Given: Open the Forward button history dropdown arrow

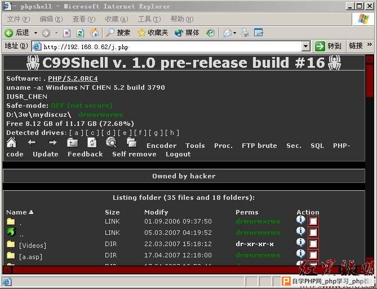Looking at the screenshot, I should point(57,33).
